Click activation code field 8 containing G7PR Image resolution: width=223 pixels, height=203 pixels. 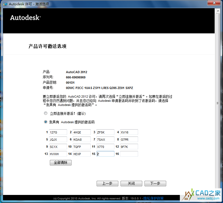129,139
